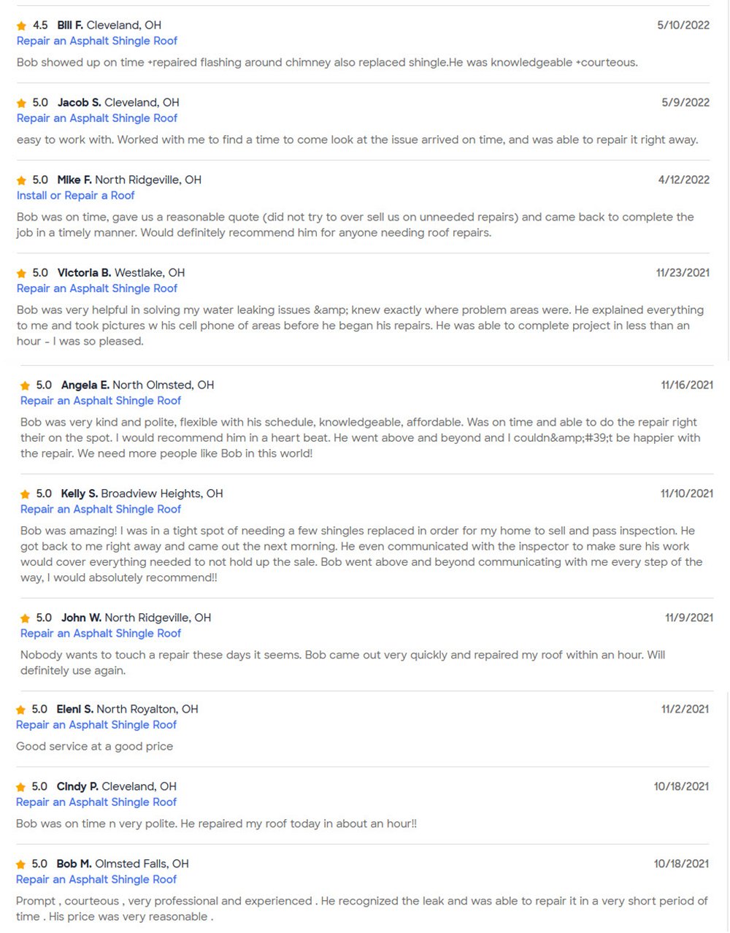Follow the Asphalt Shingle Roof link under Kelly S.
The image size is (730, 933).
(x=101, y=510)
